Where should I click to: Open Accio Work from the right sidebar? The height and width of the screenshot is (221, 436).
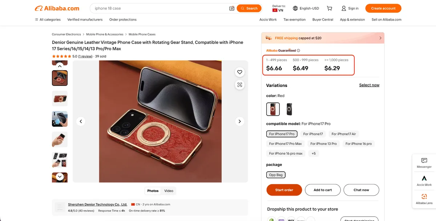pyautogui.click(x=424, y=181)
